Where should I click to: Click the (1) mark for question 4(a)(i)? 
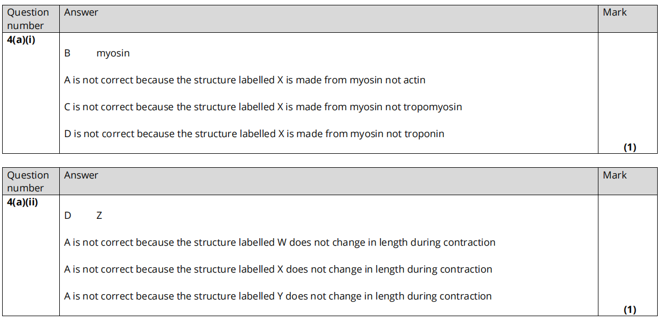(630, 147)
